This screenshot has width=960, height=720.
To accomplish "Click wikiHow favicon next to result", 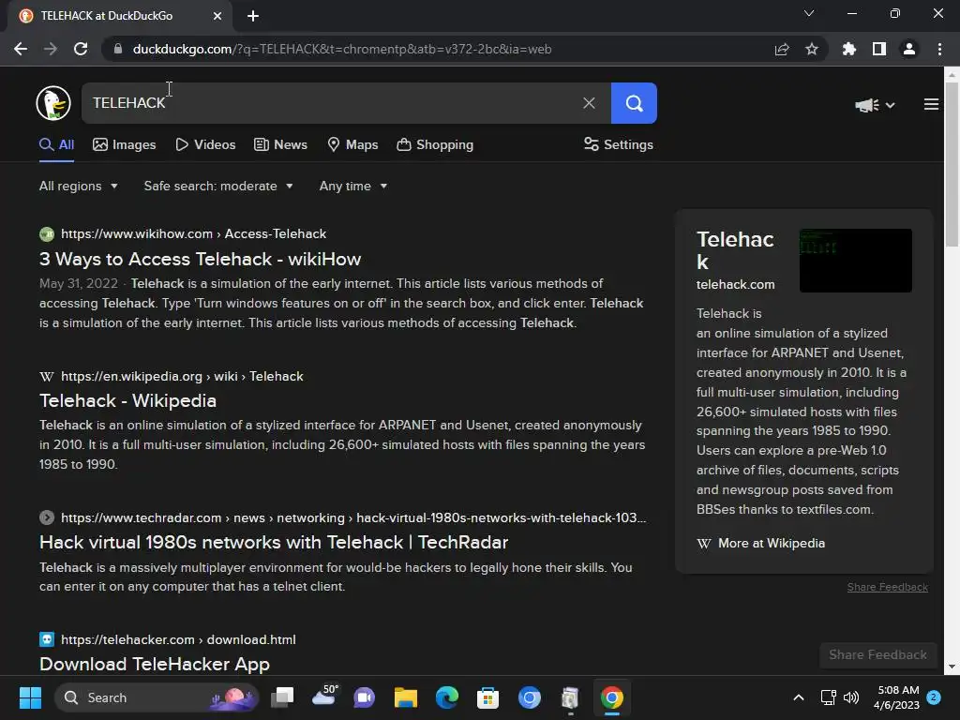I will pos(47,233).
